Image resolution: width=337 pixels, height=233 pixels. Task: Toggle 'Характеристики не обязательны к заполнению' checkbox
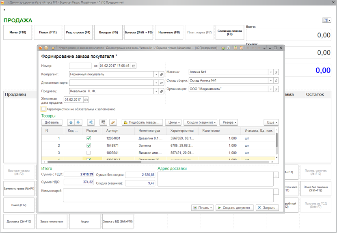click(x=43, y=109)
